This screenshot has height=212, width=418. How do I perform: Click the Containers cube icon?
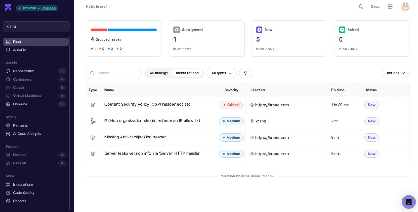point(8,79)
